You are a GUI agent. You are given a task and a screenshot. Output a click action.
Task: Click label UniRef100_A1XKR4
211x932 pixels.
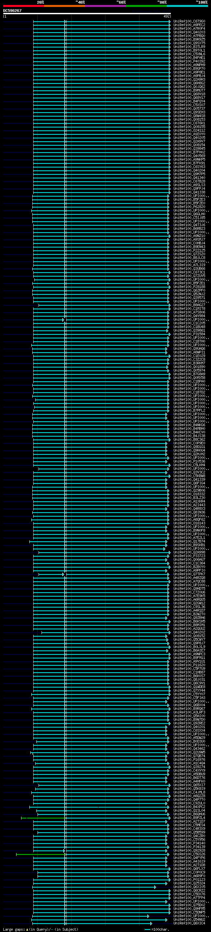189,501
